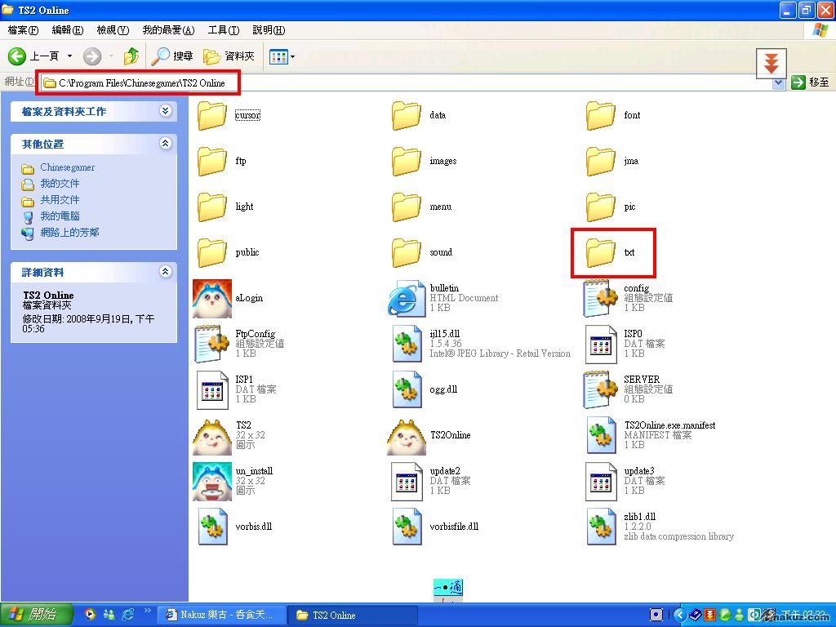The height and width of the screenshot is (627, 836).
Task: Click the 搜尋 search toolbar button
Action: (171, 56)
